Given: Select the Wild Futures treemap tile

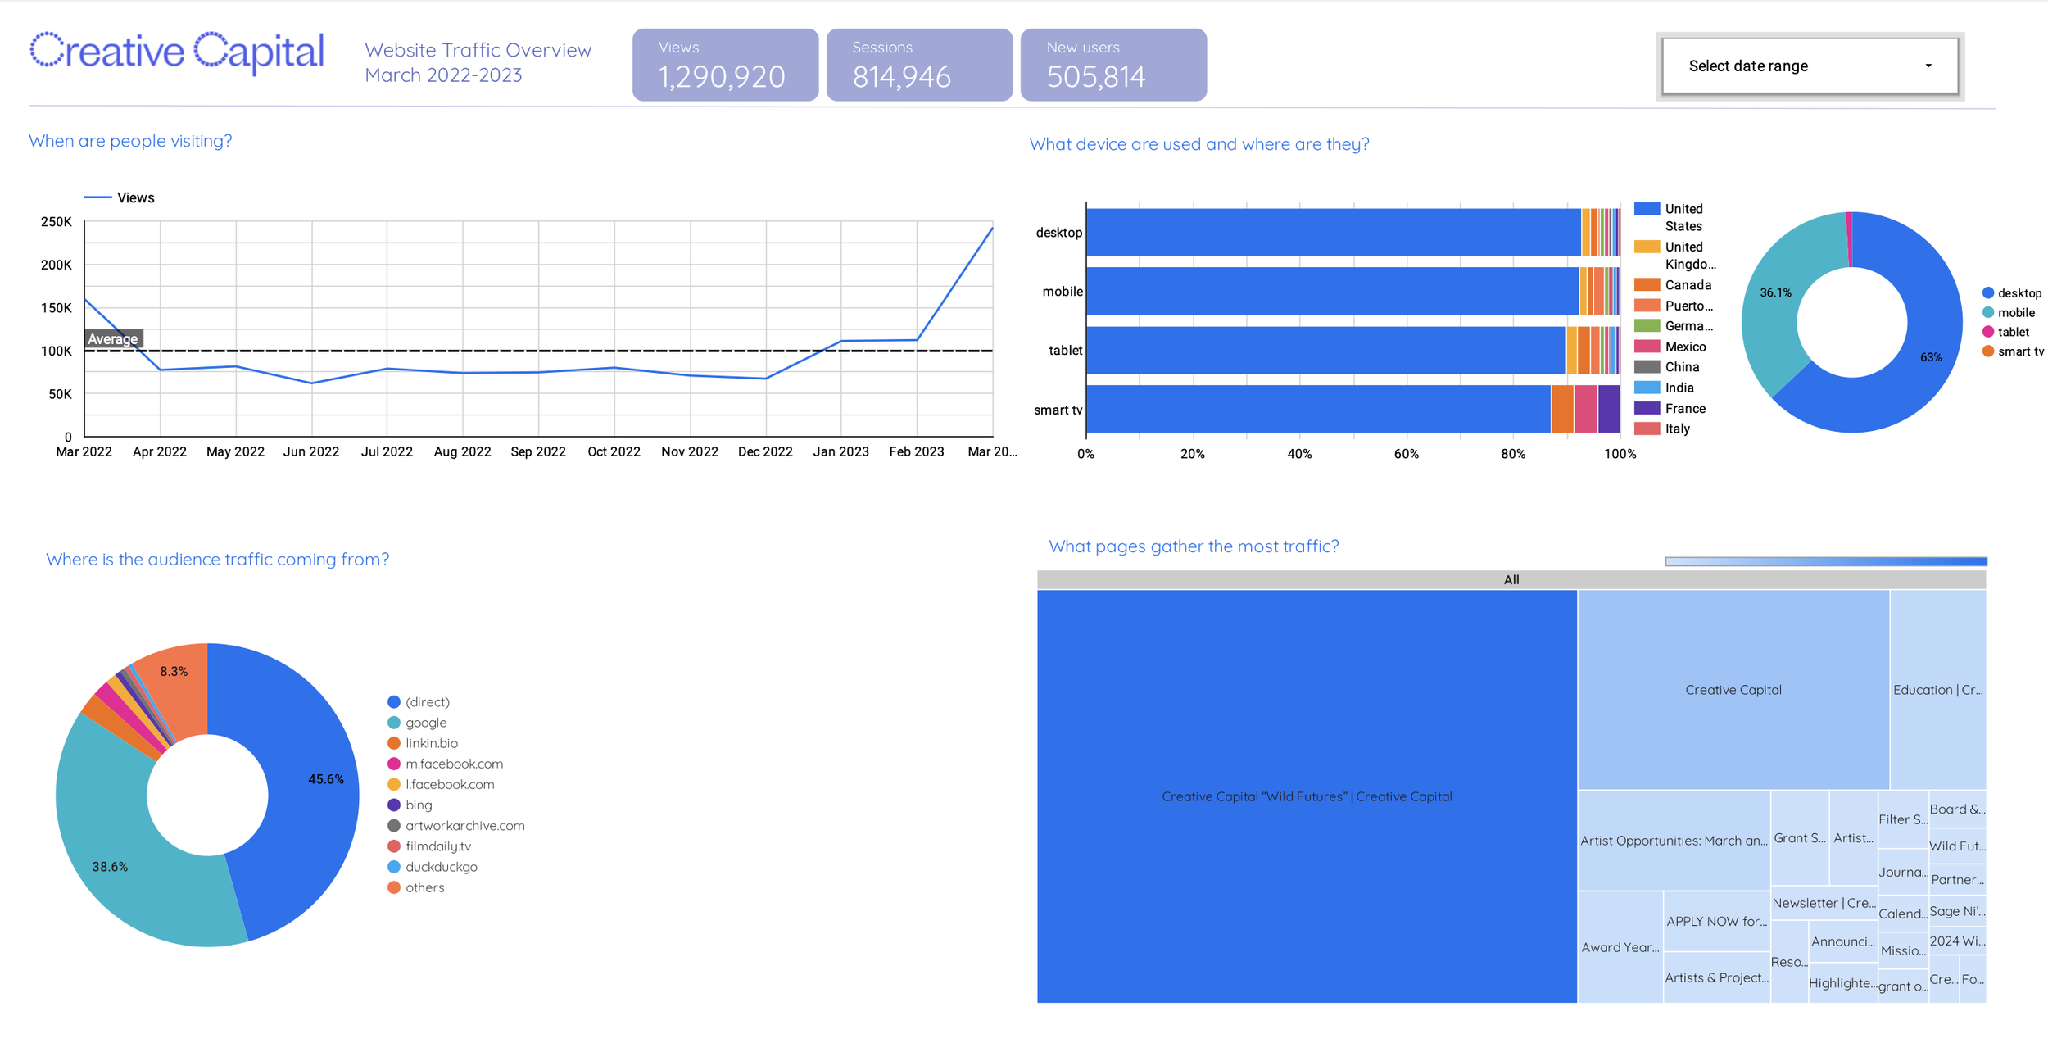Looking at the screenshot, I should (x=1306, y=796).
